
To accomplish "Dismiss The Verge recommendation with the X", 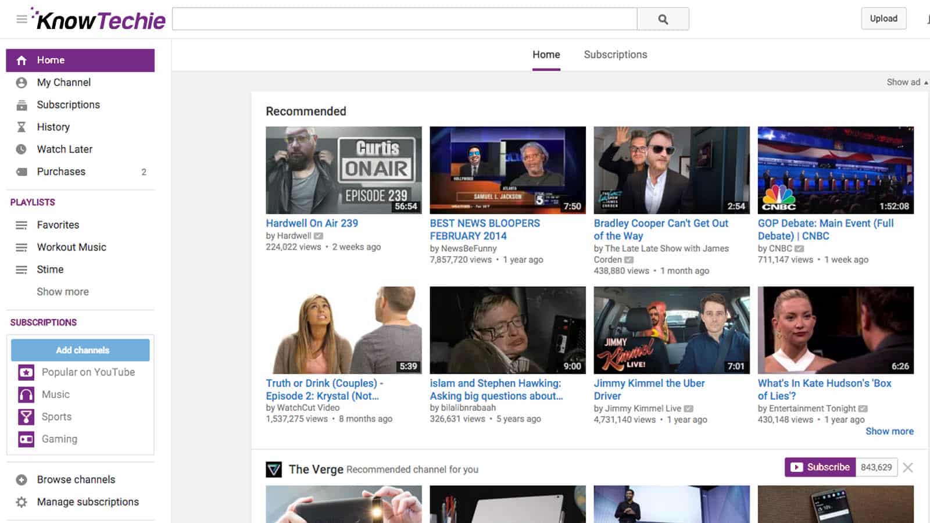I will pyautogui.click(x=908, y=467).
